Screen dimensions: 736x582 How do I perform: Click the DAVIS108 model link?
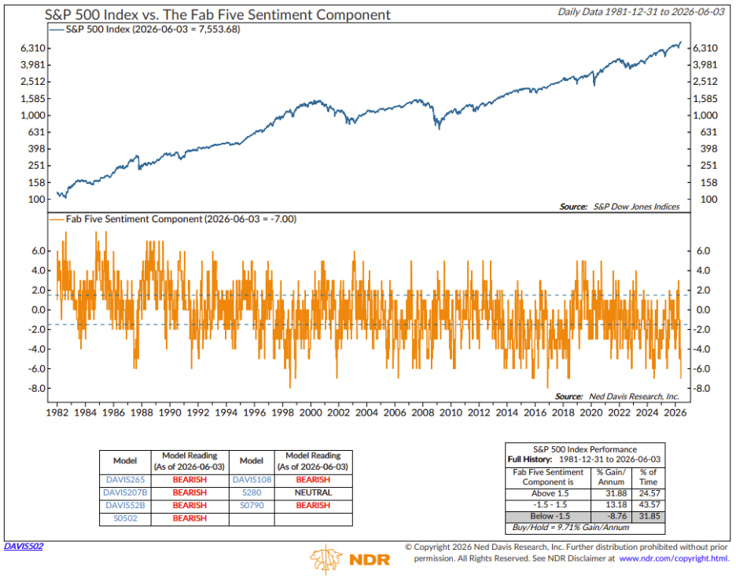[x=252, y=480]
